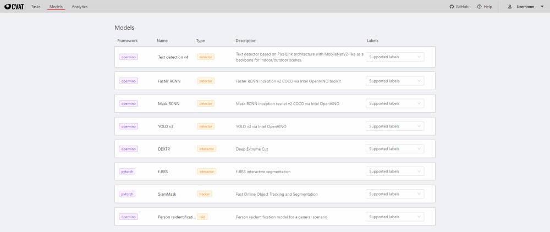Click the Person reidentification model name
Screen dimensions: 550x232
tap(177, 217)
